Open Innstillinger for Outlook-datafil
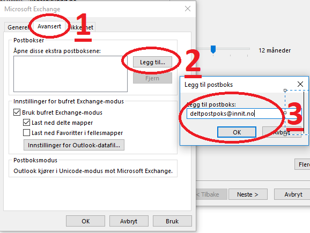This screenshot has height=233, width=310. pos(74,145)
